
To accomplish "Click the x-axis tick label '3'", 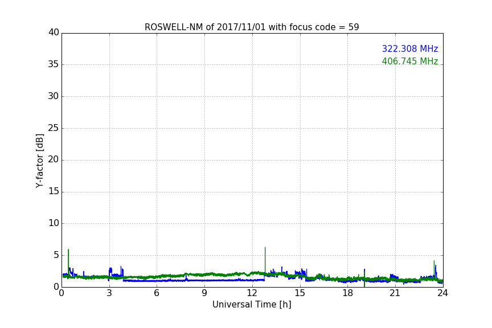I will [109, 293].
